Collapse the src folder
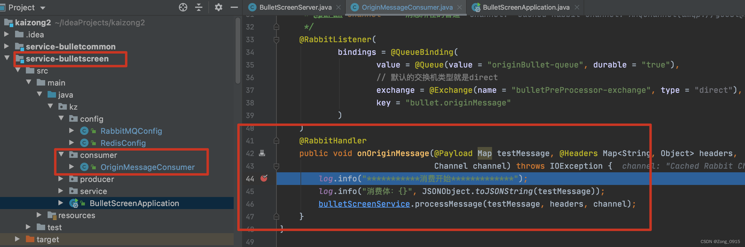745x247 pixels. click(x=18, y=70)
